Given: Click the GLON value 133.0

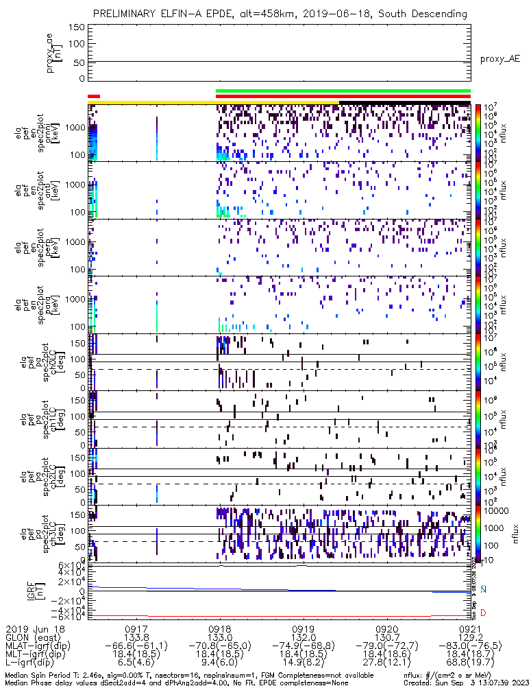Looking at the screenshot, I should click(x=220, y=638).
